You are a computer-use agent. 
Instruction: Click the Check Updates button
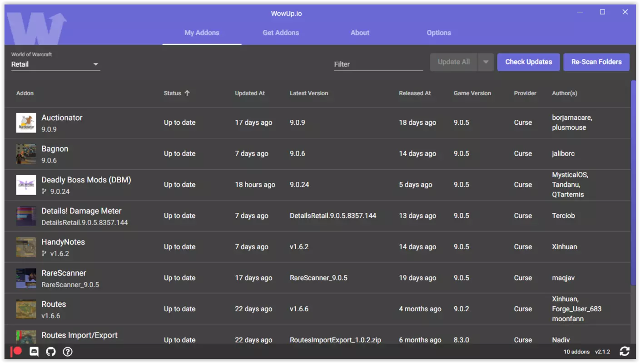coord(529,62)
